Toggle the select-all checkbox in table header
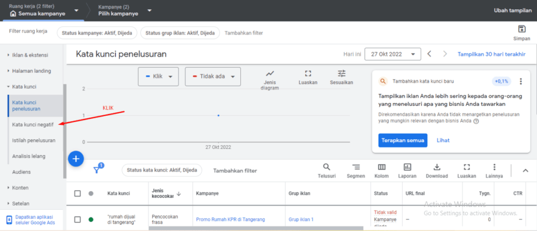This screenshot has height=231, width=537. click(x=78, y=193)
